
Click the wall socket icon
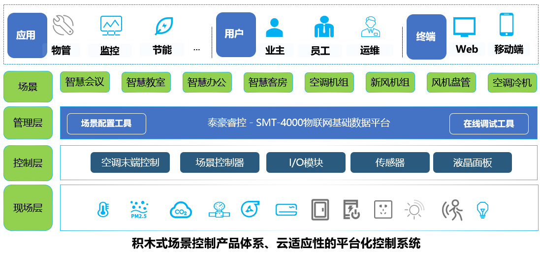383,210
